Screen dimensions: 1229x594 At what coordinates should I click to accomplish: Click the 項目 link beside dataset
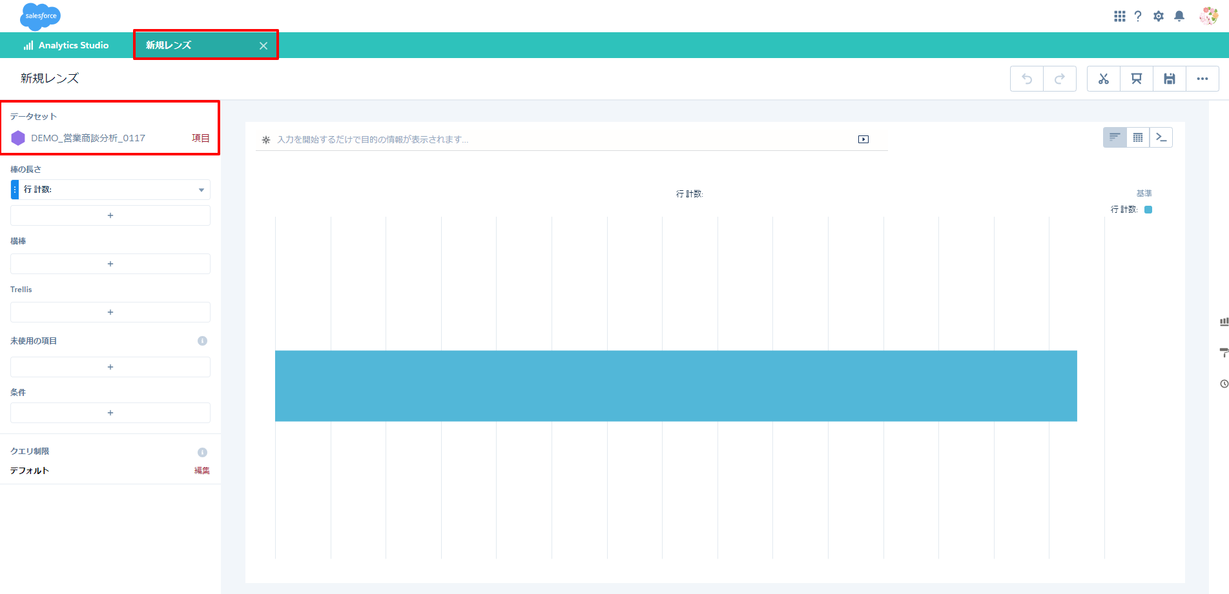pyautogui.click(x=200, y=138)
